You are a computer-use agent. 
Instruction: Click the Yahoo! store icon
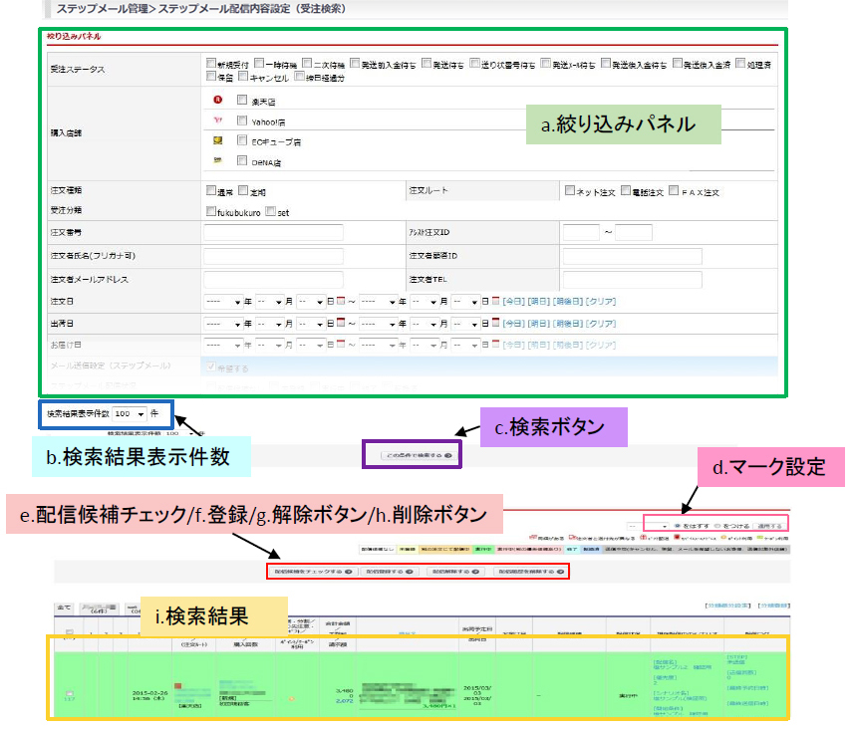click(x=218, y=120)
